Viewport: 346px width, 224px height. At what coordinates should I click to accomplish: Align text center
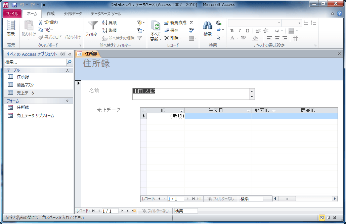pos(277,38)
